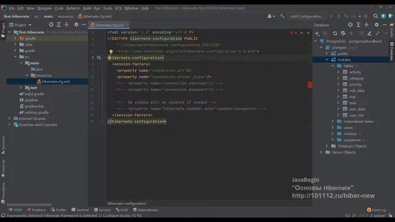Image resolution: width=395 pixels, height=222 pixels.
Task: Hide the Project panel
Action: [x=84, y=25]
